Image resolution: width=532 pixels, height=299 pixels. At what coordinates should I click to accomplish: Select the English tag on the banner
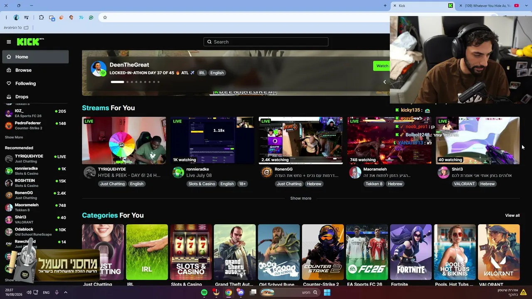(x=217, y=73)
